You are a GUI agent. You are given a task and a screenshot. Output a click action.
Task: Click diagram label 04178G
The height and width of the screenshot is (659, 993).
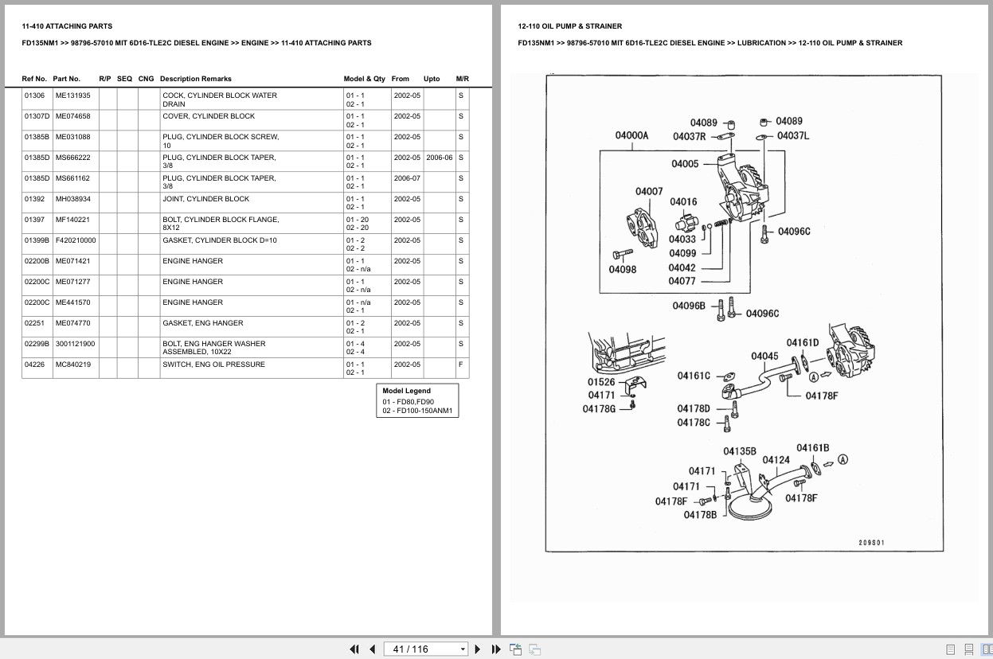click(x=600, y=409)
